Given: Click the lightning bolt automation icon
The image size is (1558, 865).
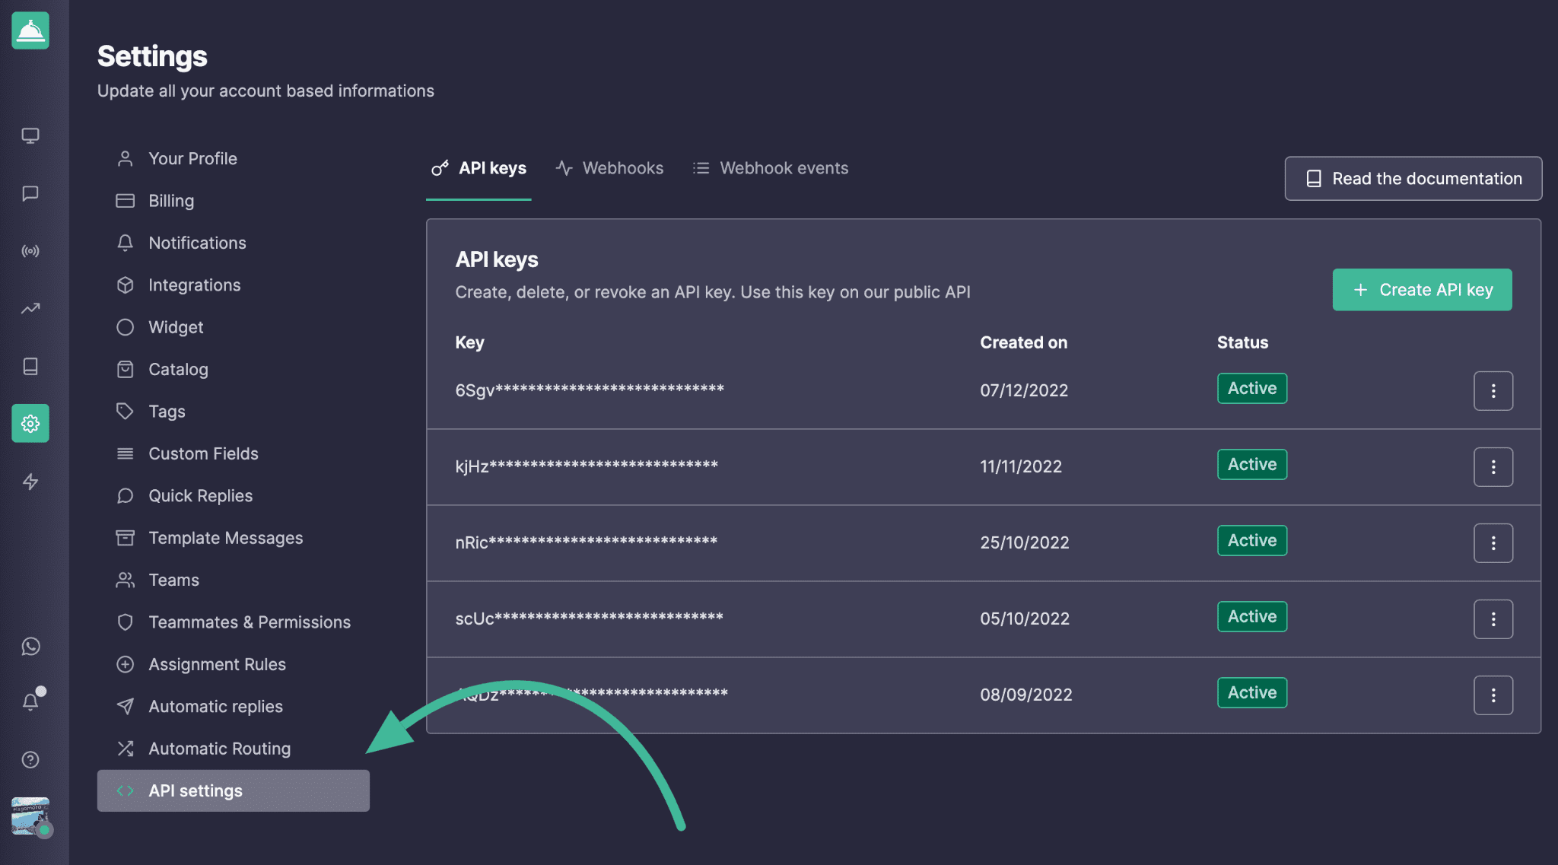Looking at the screenshot, I should pyautogui.click(x=30, y=482).
